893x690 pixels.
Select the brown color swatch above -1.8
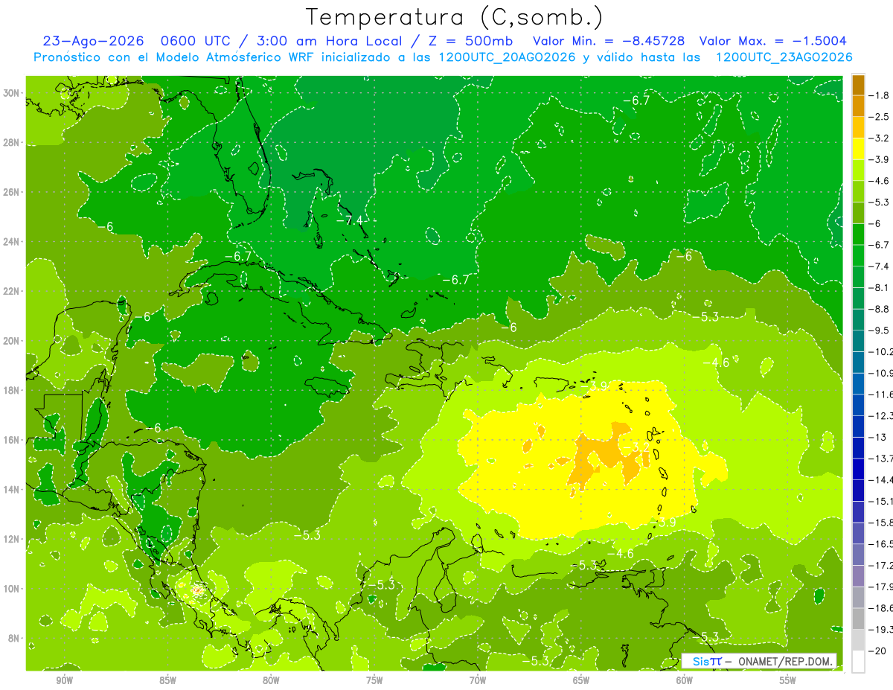(858, 85)
